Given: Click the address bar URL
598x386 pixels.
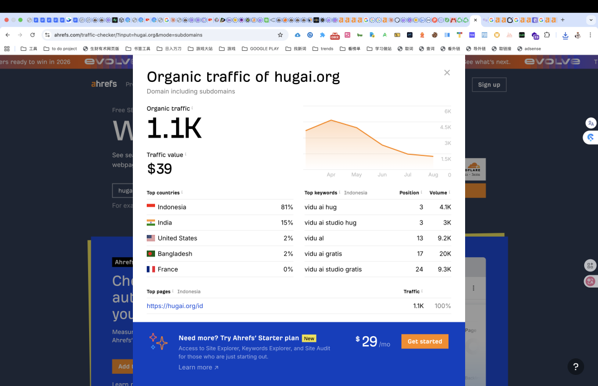Looking at the screenshot, I should (x=128, y=35).
